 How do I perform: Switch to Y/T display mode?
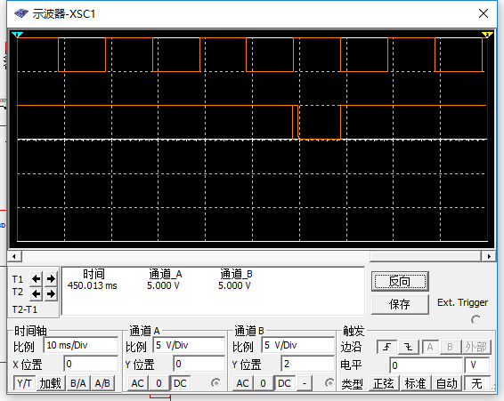(24, 383)
